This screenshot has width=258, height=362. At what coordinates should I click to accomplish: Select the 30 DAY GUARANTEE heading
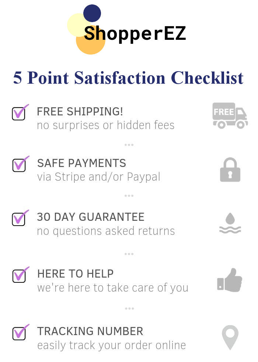[91, 217]
